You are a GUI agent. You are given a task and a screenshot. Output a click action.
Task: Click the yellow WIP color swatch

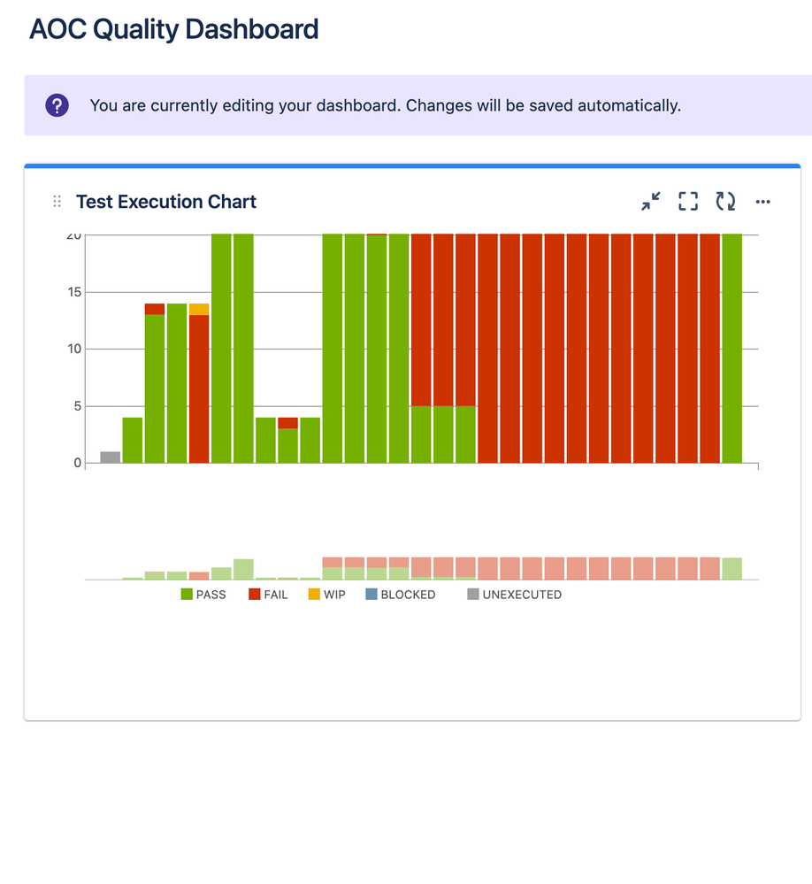(x=314, y=595)
